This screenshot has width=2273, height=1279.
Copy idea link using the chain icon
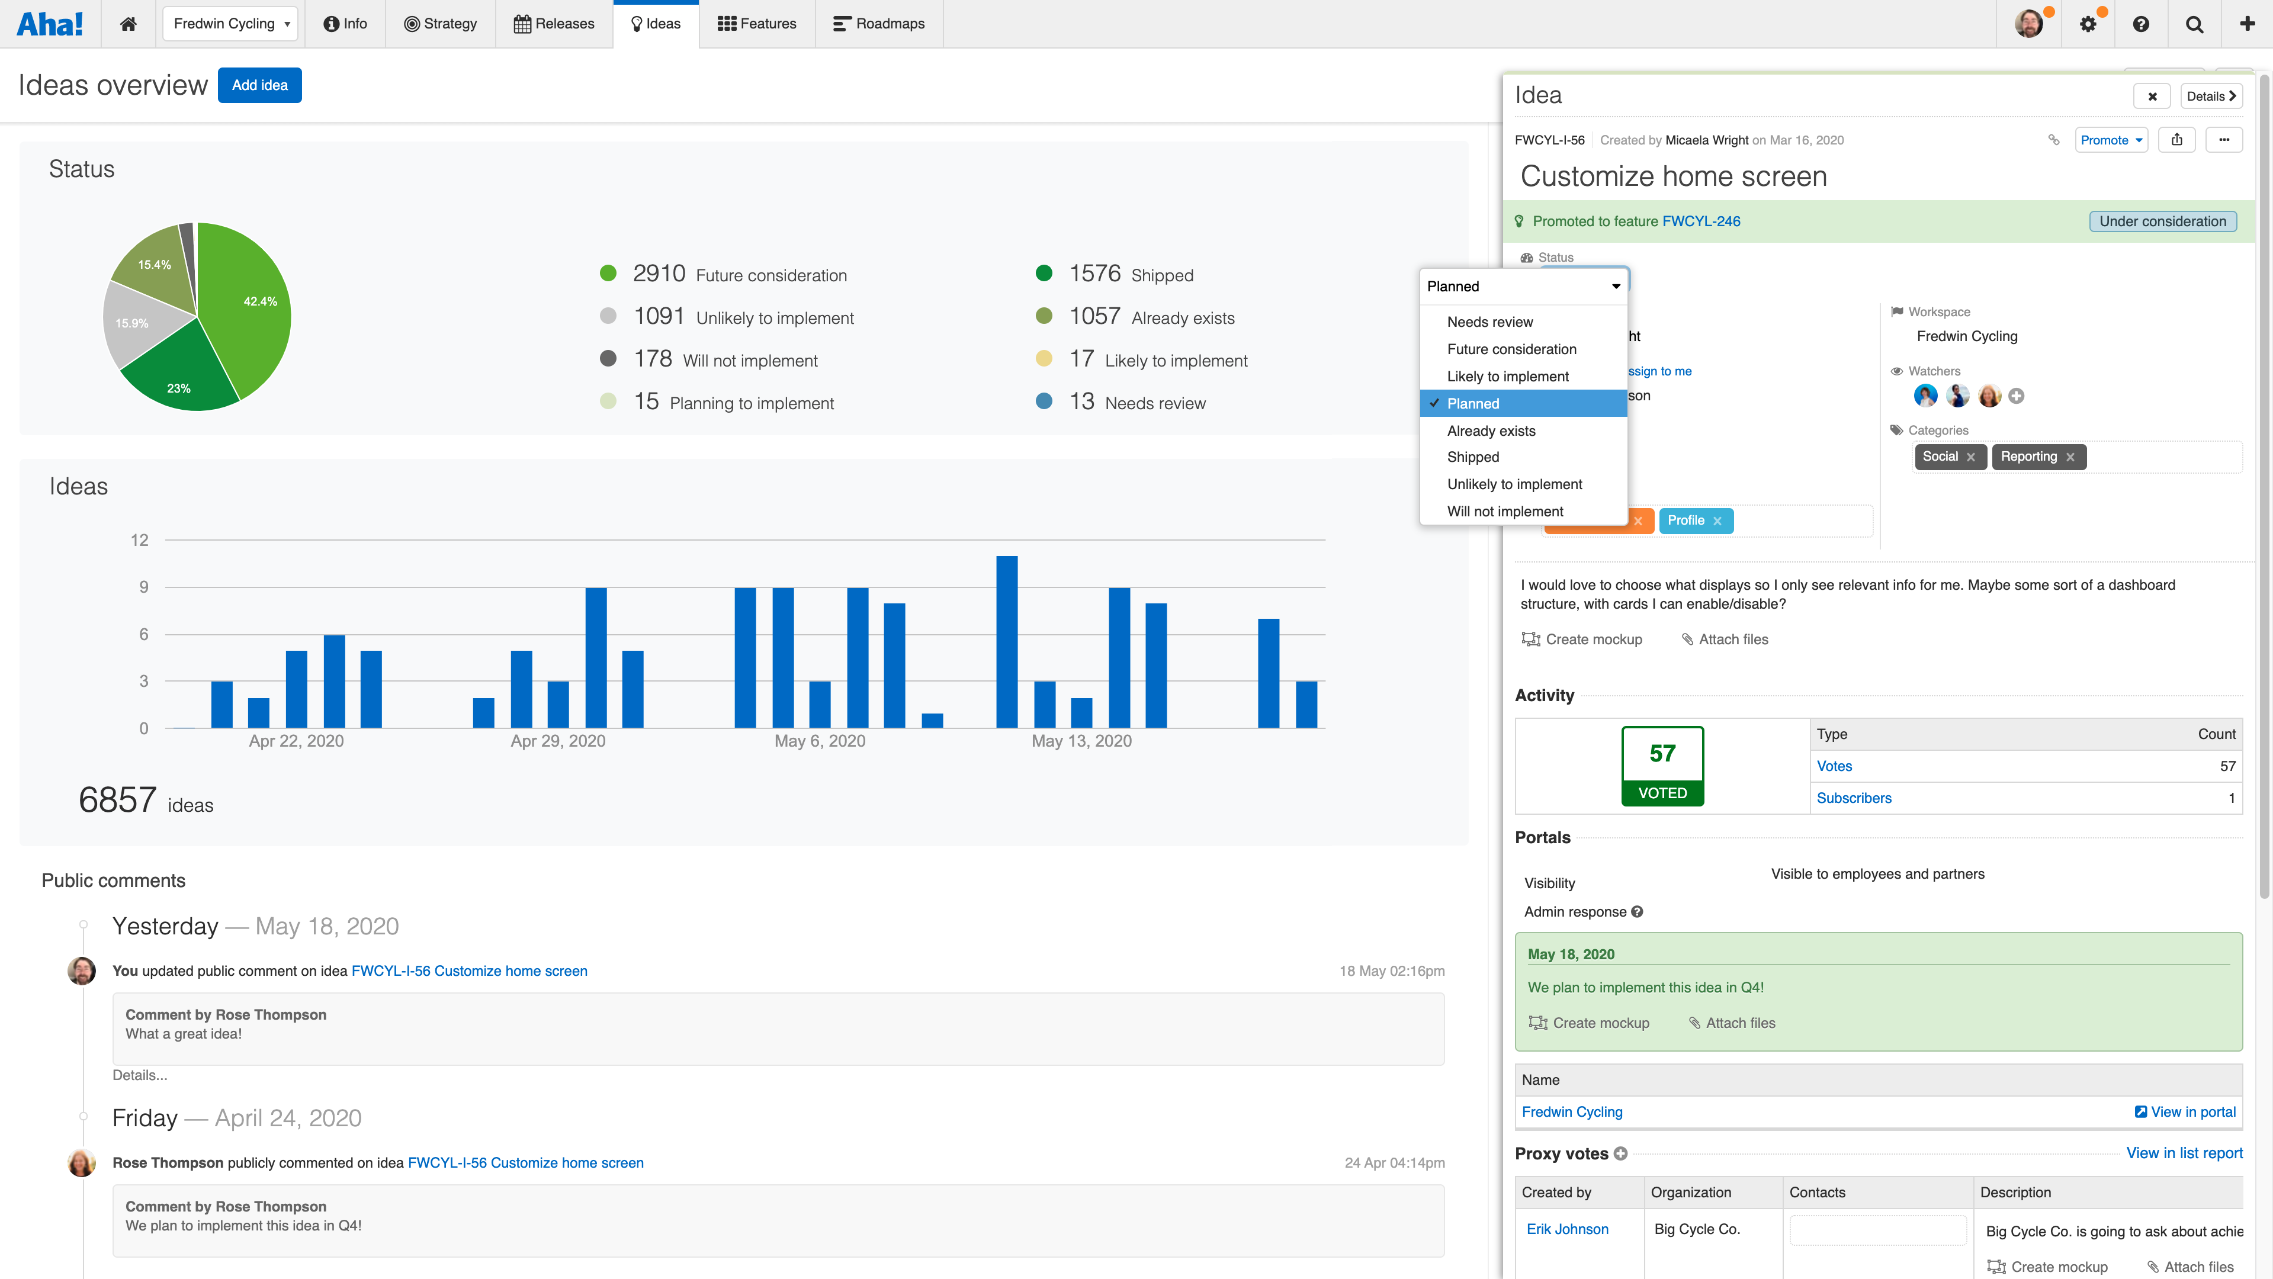[x=2053, y=139]
